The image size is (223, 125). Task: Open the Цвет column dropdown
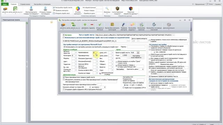click(76, 61)
